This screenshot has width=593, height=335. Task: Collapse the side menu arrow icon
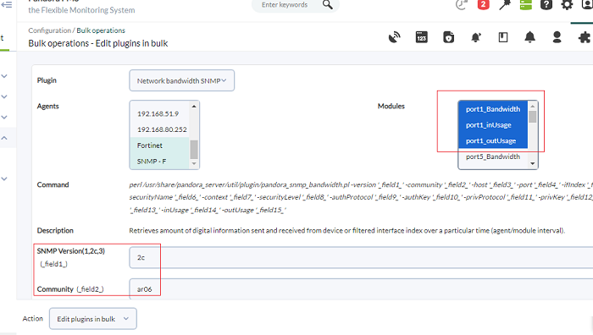pyautogui.click(x=7, y=4)
